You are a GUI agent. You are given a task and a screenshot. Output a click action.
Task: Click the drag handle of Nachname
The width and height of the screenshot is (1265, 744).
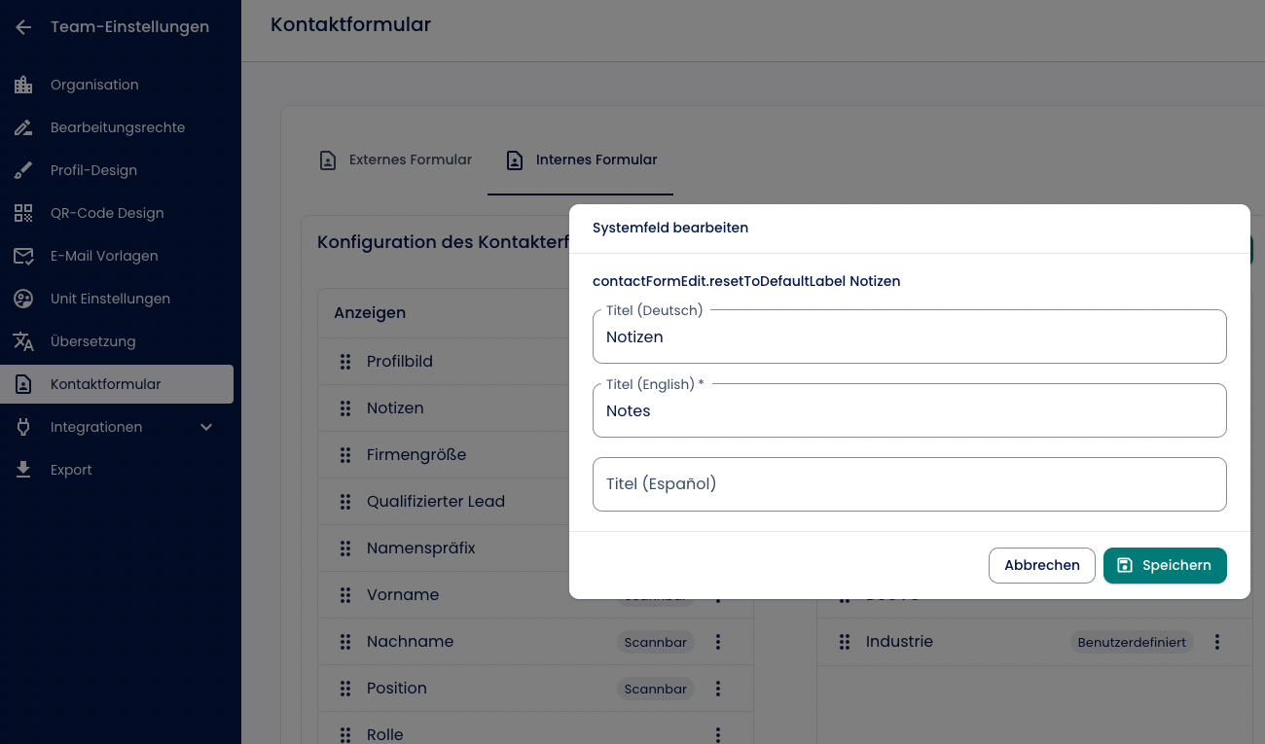pos(345,642)
